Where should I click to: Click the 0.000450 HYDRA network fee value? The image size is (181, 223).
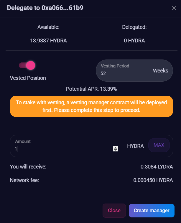[x=153, y=180]
